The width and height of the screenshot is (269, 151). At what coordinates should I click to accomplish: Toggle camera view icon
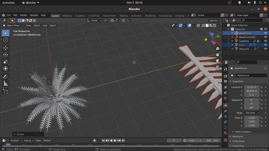pyautogui.click(x=217, y=61)
